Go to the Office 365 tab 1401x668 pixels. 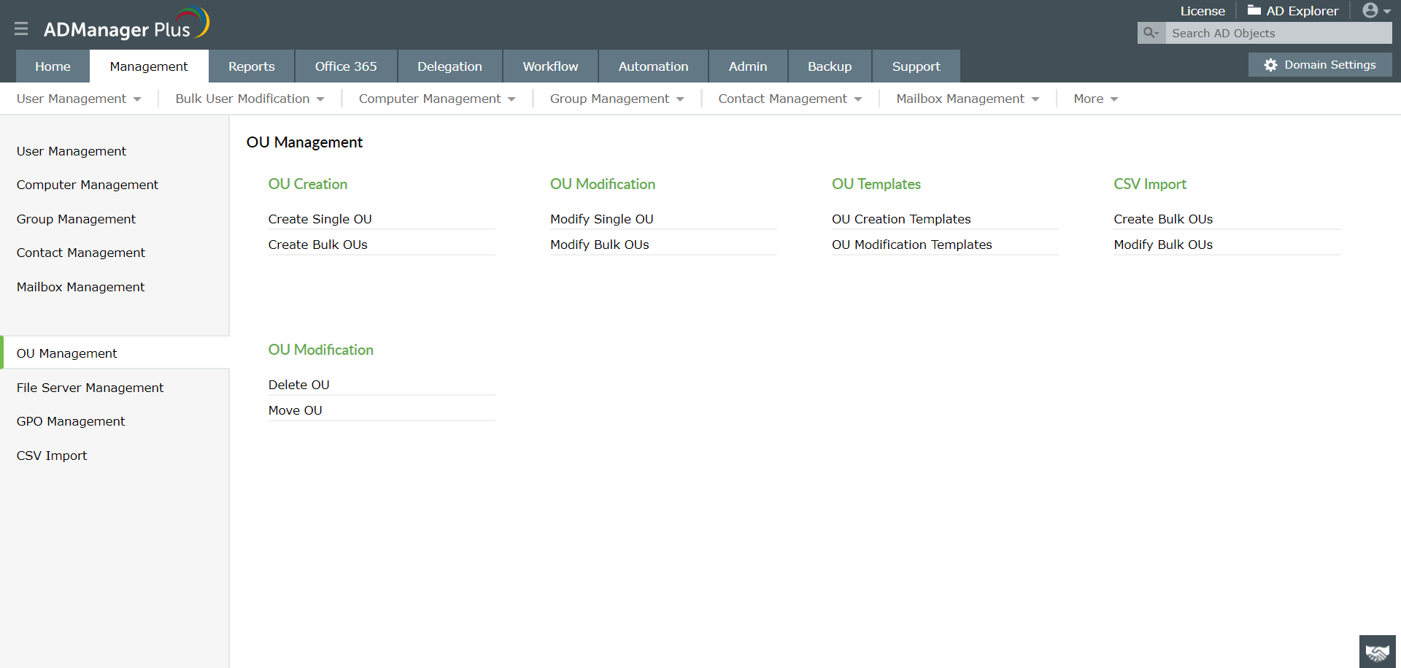(346, 66)
